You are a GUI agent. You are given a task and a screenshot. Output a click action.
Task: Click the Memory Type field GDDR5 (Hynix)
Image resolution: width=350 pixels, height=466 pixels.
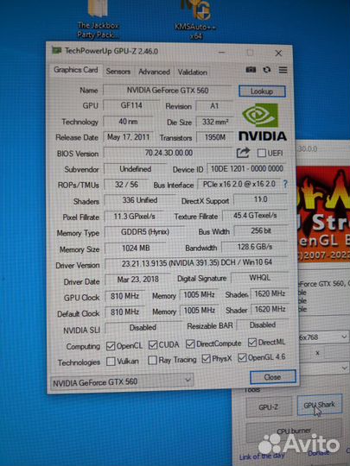pos(145,232)
